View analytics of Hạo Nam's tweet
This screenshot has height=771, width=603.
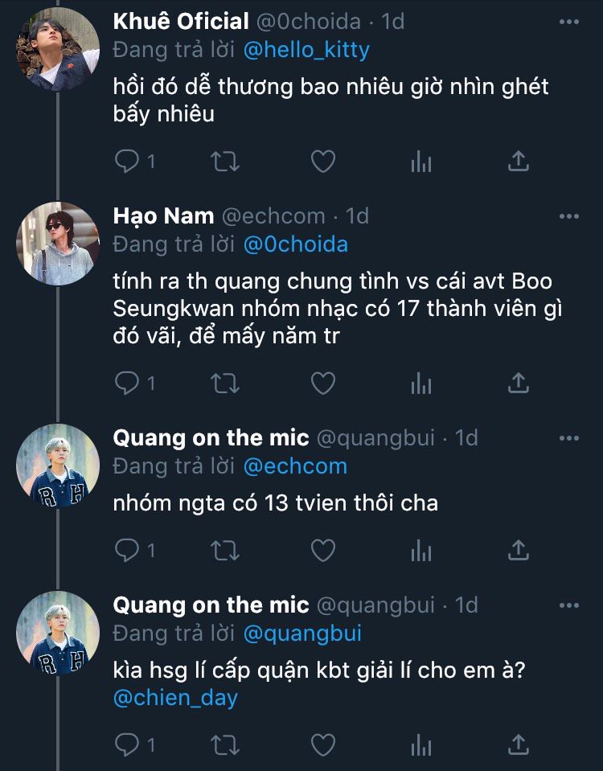point(420,383)
